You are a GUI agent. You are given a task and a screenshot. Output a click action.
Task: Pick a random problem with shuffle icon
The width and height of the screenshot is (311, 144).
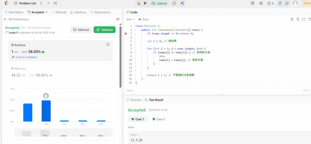(x=55, y=3)
